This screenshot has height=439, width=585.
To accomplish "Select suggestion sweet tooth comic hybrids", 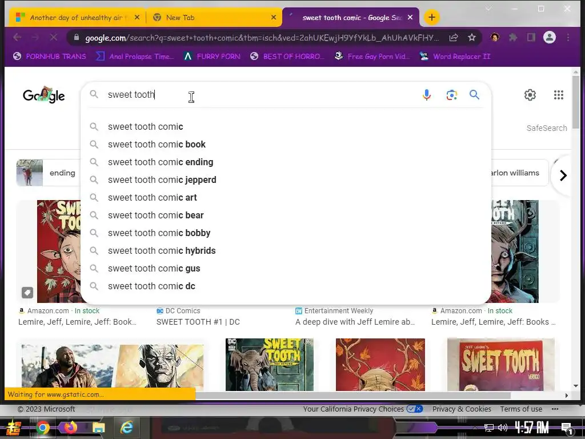I will 286,251.
